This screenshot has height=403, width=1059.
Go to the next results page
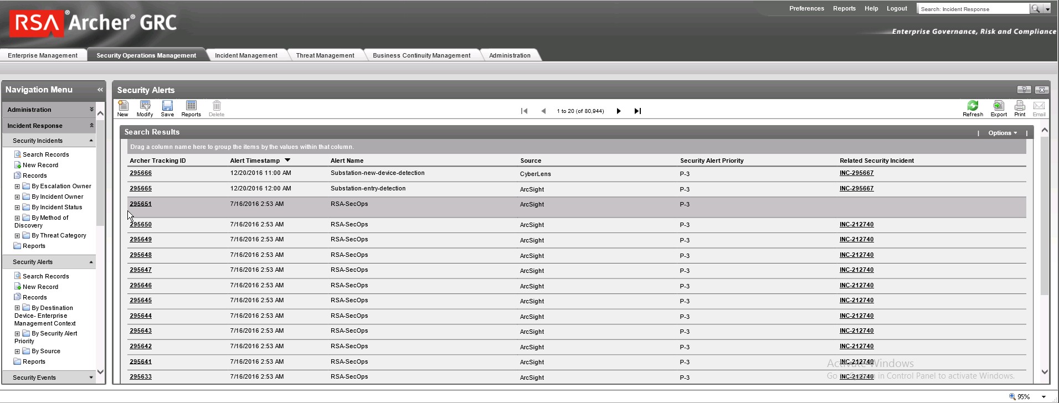coord(619,111)
